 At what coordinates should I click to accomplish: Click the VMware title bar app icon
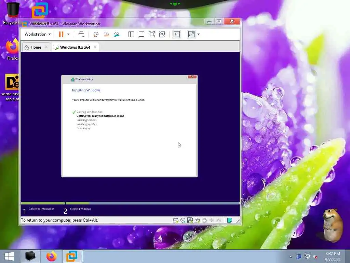point(25,24)
